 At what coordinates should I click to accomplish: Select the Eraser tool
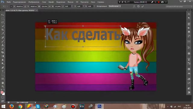point(3,52)
